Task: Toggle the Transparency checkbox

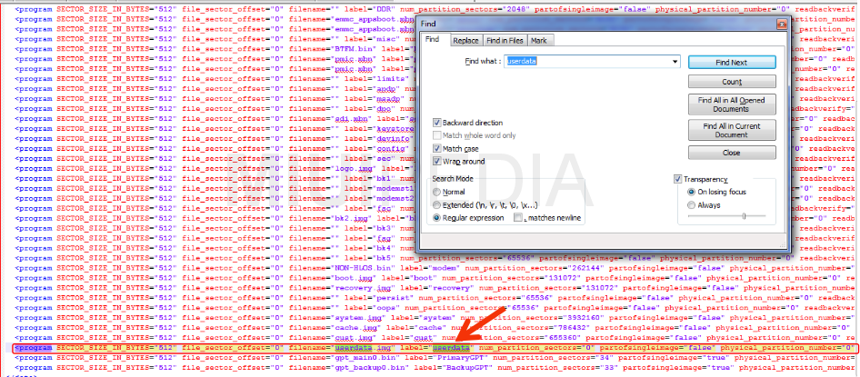Action: [x=678, y=179]
